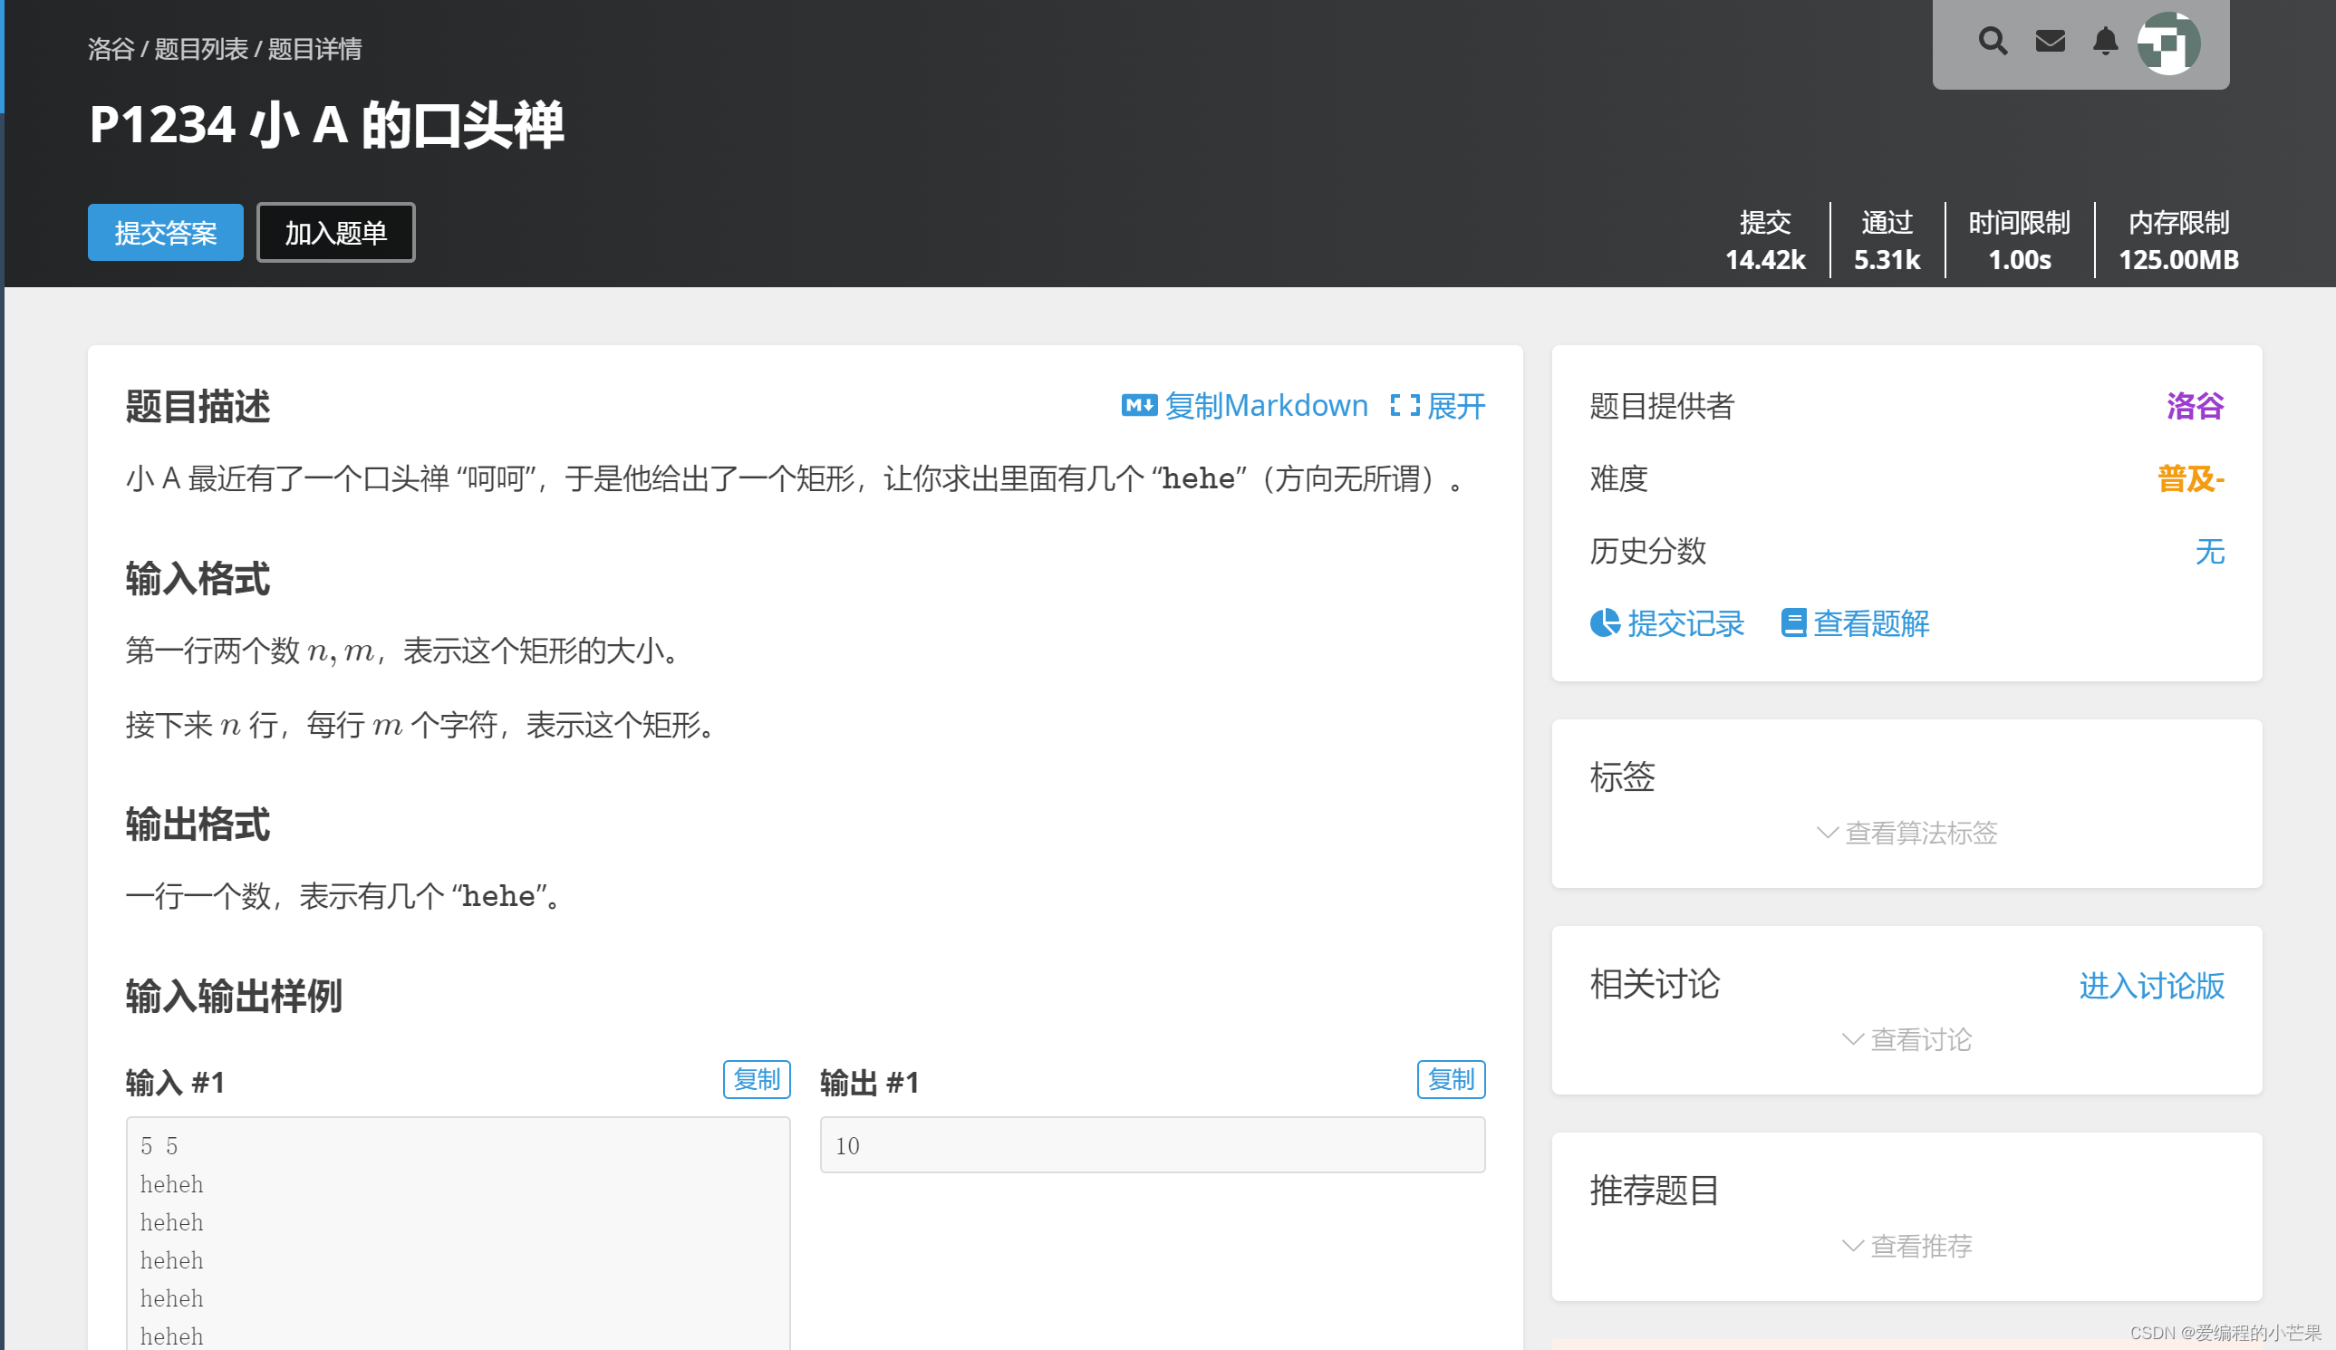Click the user avatar picture
2336x1350 pixels.
coord(2168,43)
